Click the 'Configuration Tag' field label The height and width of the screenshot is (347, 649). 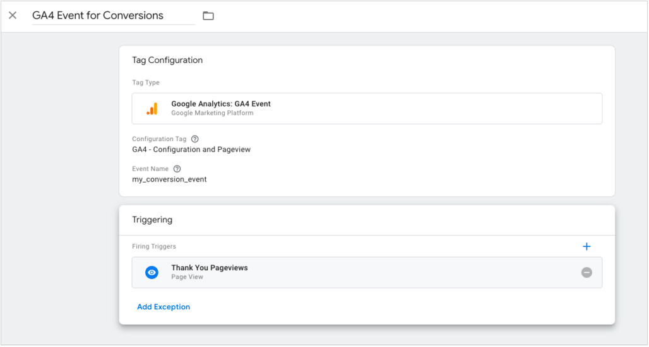pos(159,139)
